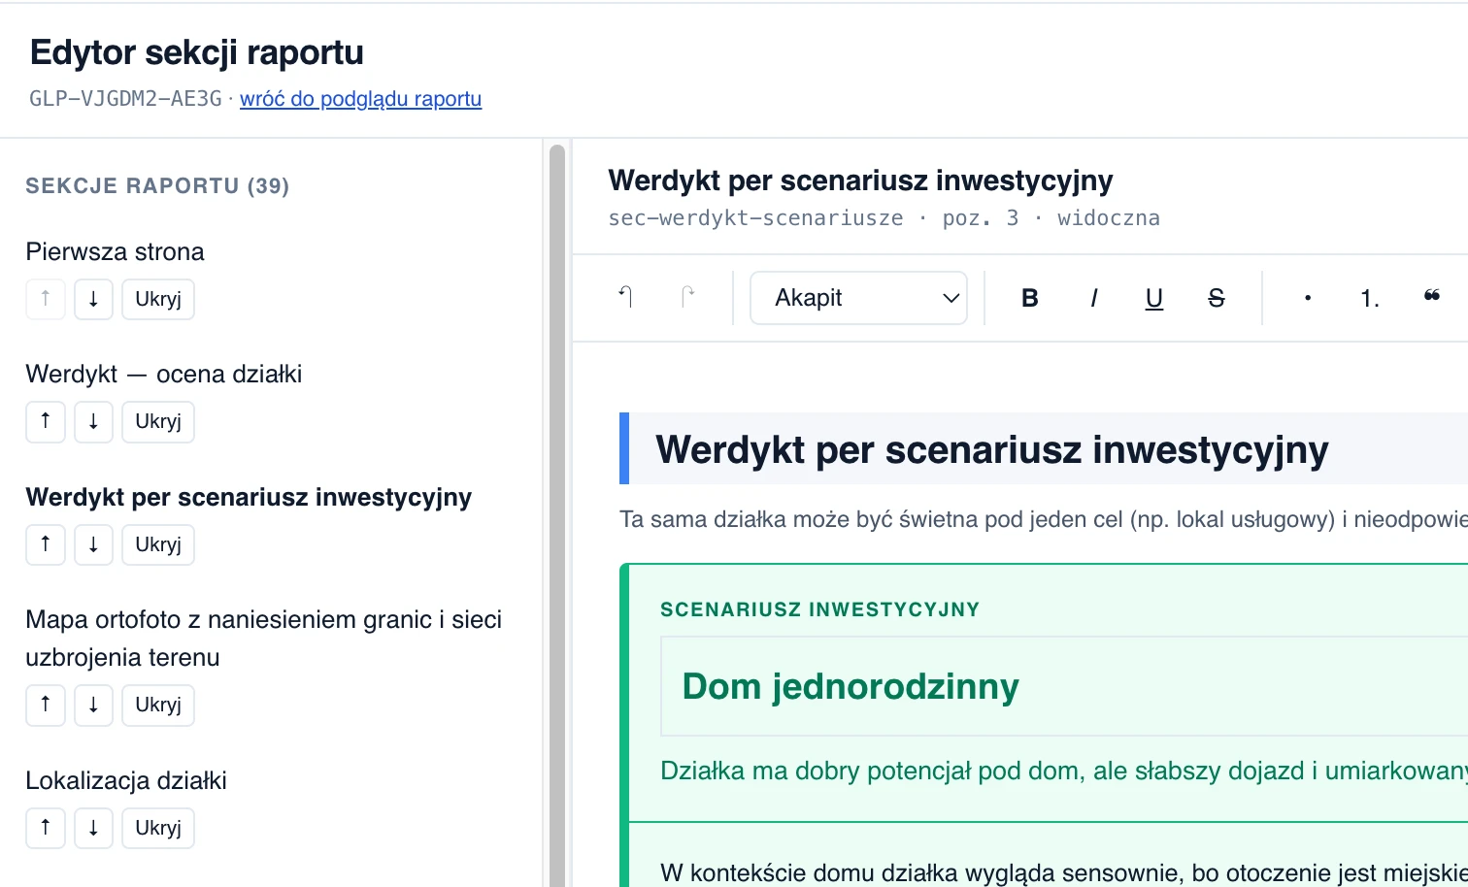The image size is (1468, 887).
Task: Click the sec-werdykt-scenariusze metadata line
Action: pyautogui.click(x=884, y=218)
